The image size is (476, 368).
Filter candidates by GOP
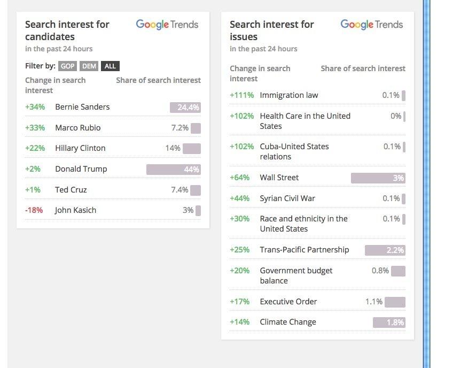68,66
